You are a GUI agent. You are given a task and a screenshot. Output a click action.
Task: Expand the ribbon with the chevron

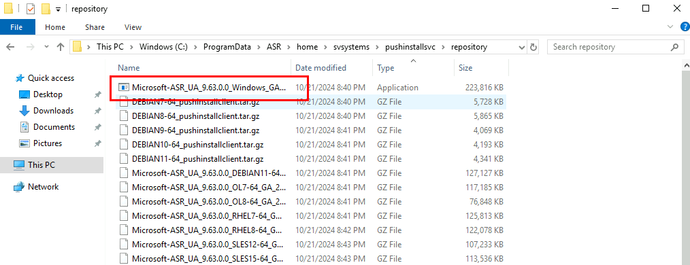click(670, 27)
